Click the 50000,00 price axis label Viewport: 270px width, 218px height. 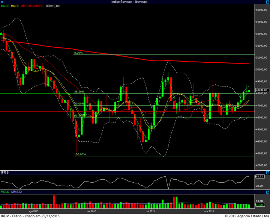click(262, 70)
